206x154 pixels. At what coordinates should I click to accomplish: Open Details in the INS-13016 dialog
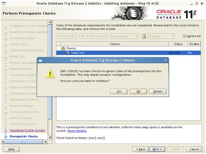tap(158, 91)
